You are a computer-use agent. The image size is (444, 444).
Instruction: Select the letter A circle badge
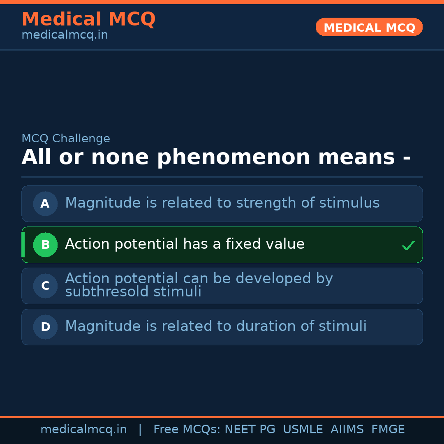45,203
